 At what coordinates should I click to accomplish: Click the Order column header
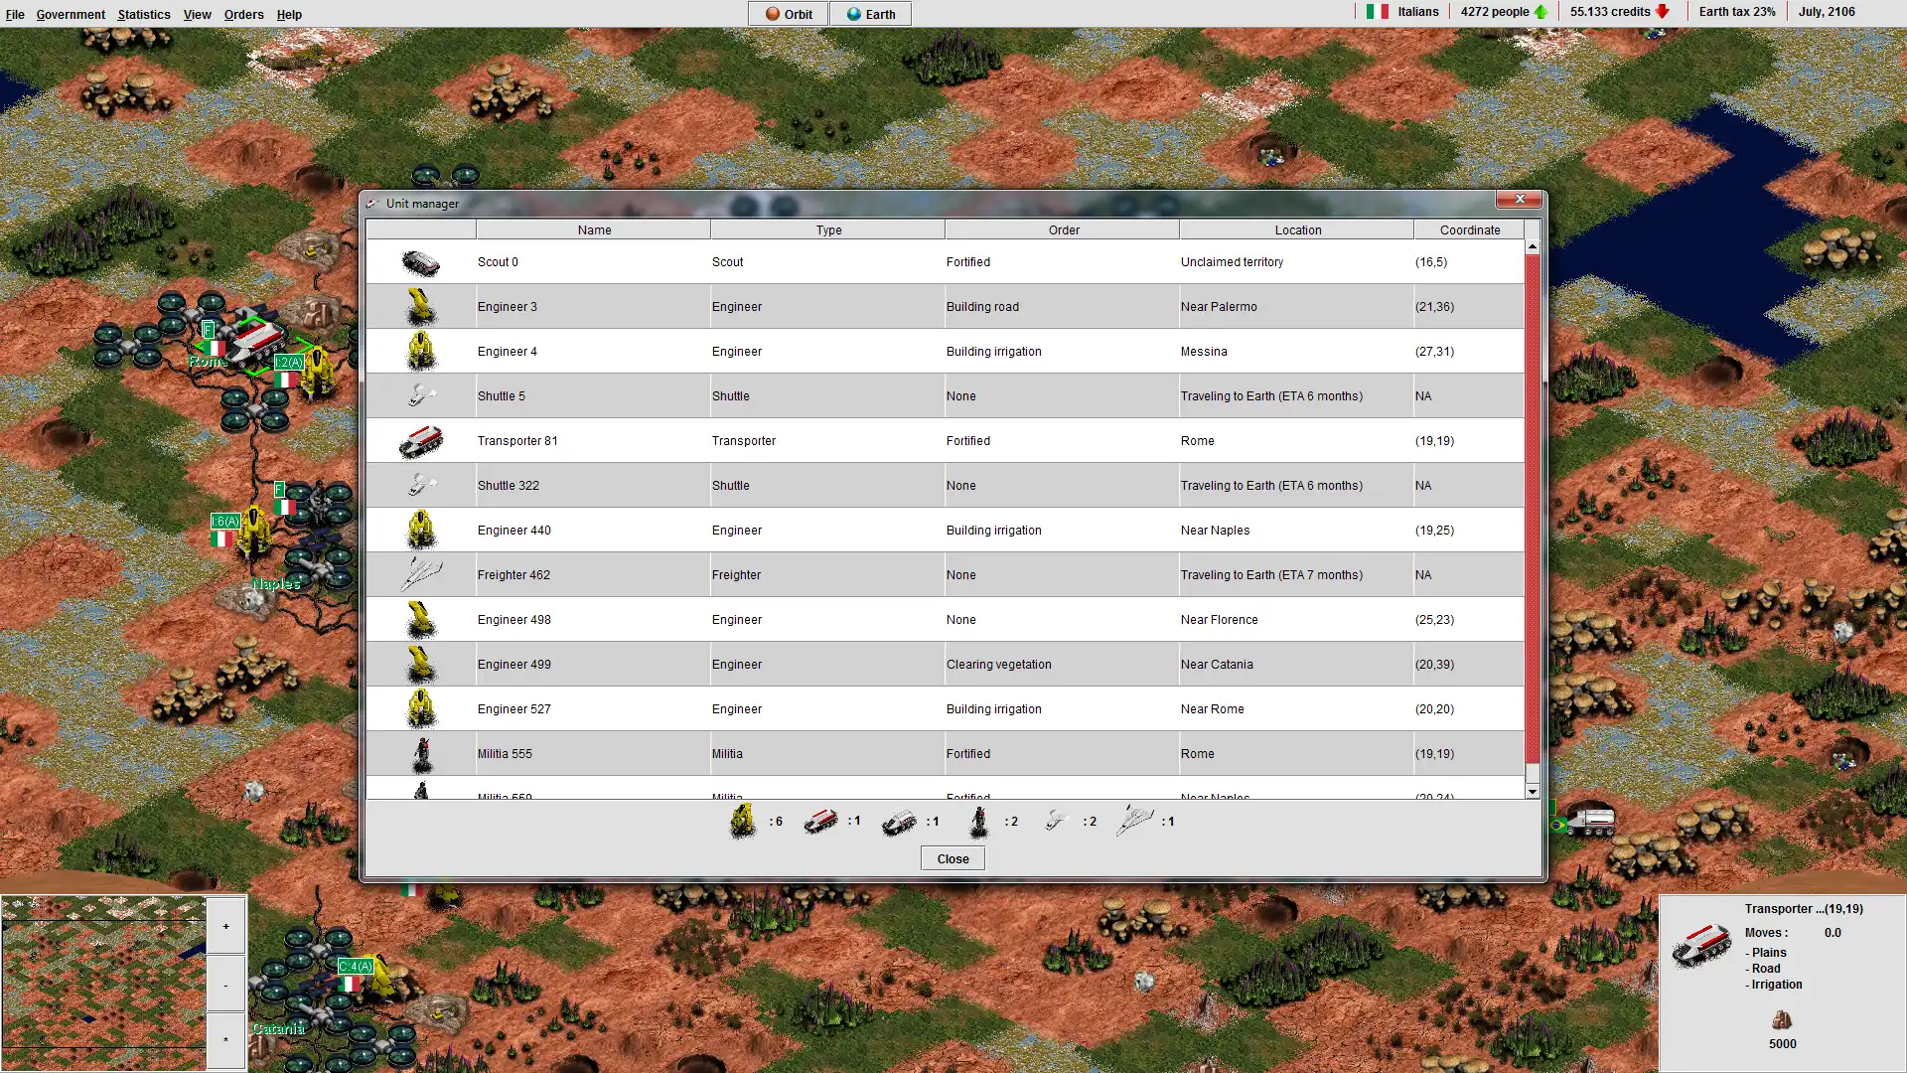[1064, 230]
